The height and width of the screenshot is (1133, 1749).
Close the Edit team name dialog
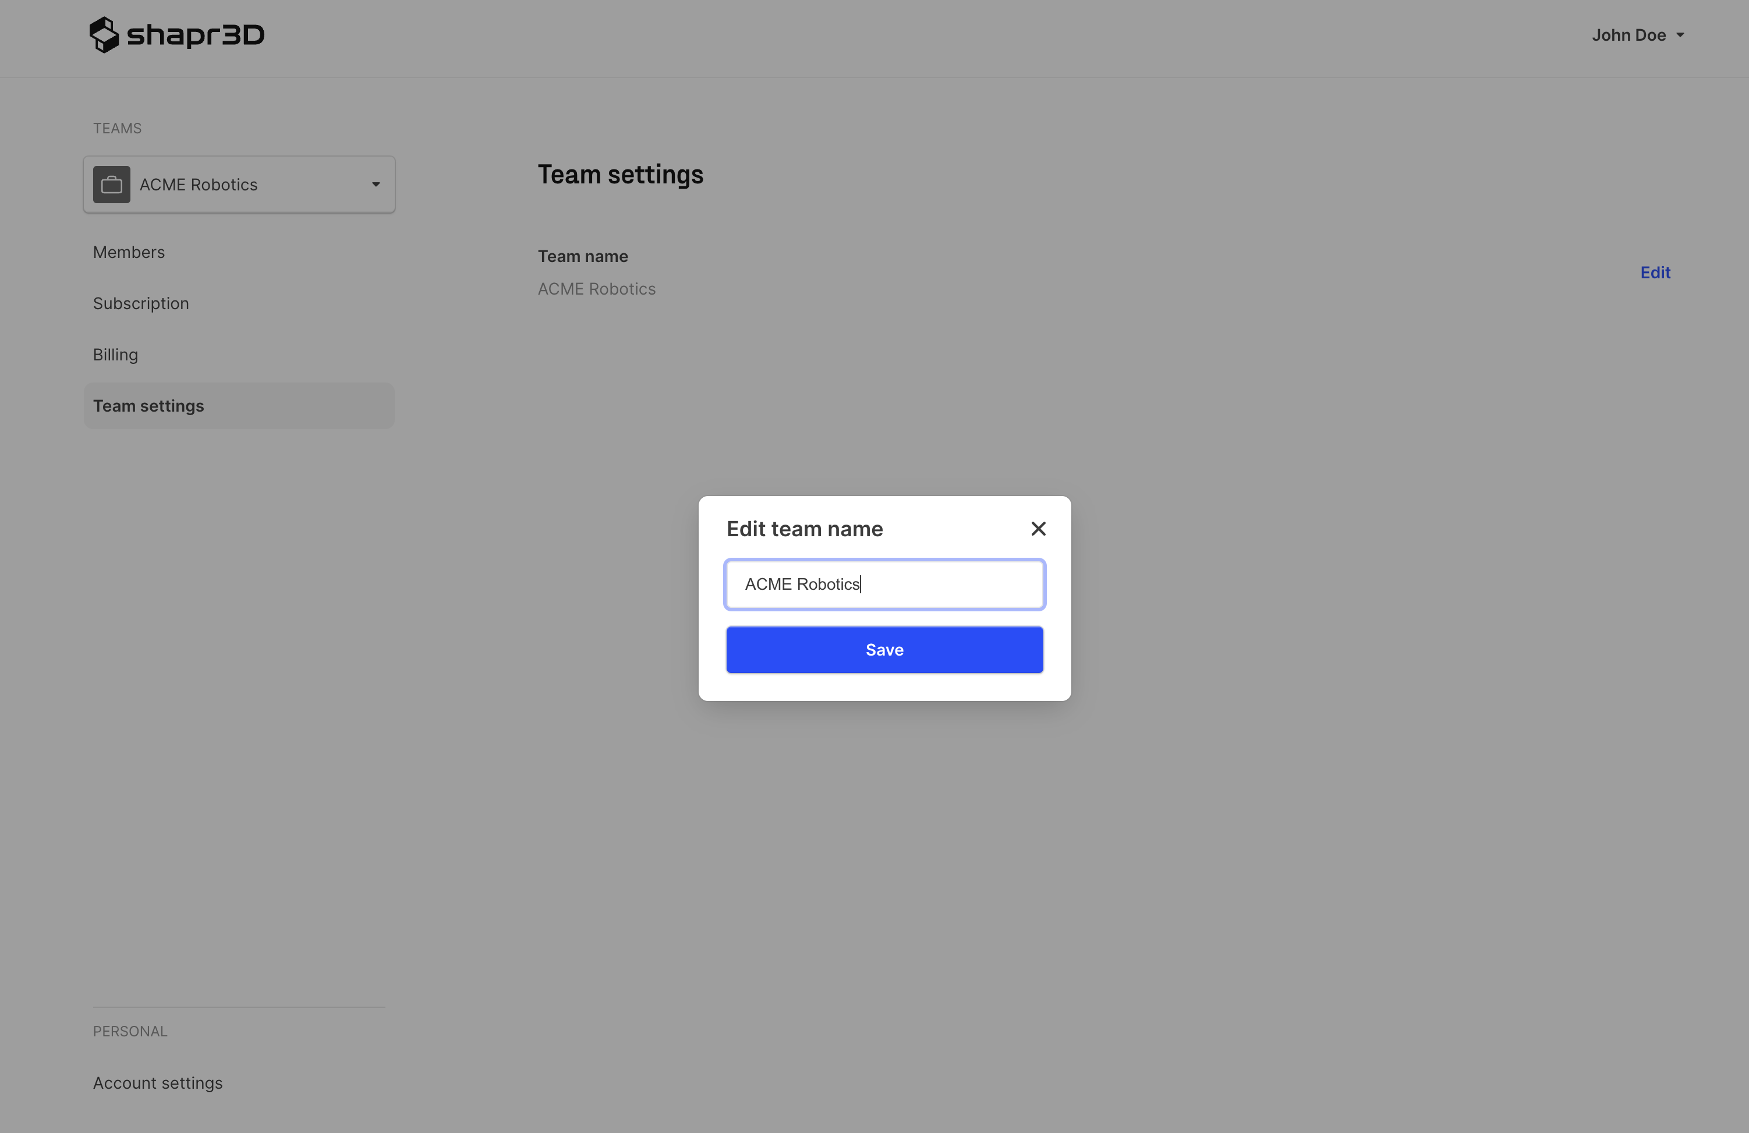[1038, 528]
